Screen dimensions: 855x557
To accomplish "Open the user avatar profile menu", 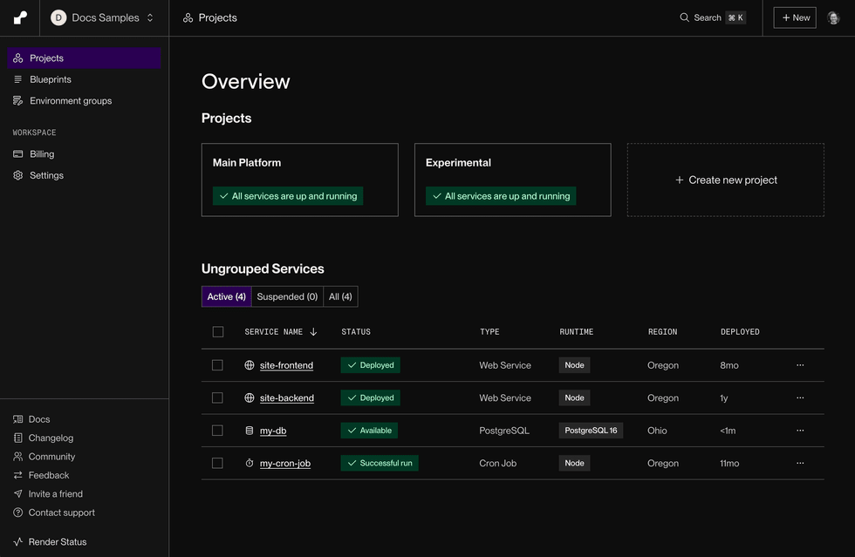I will pyautogui.click(x=833, y=17).
